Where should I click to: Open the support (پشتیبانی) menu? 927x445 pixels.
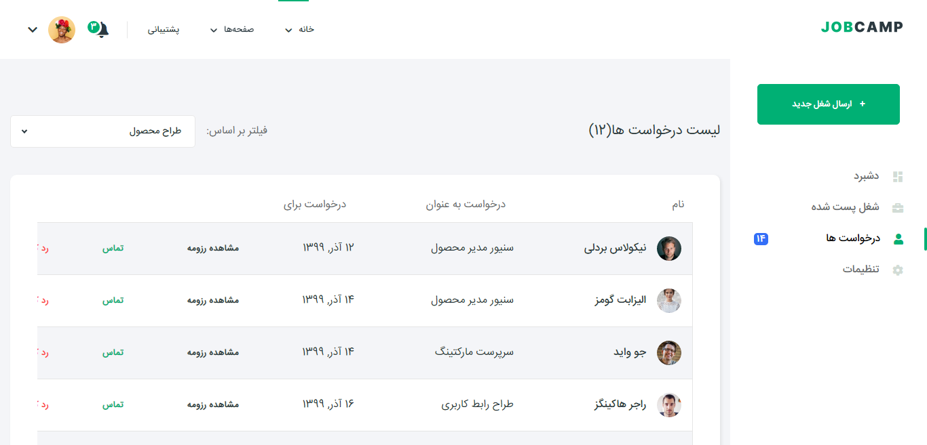tap(164, 30)
